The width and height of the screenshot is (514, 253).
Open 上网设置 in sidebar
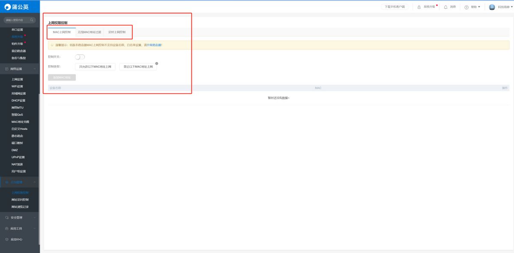[x=18, y=79]
